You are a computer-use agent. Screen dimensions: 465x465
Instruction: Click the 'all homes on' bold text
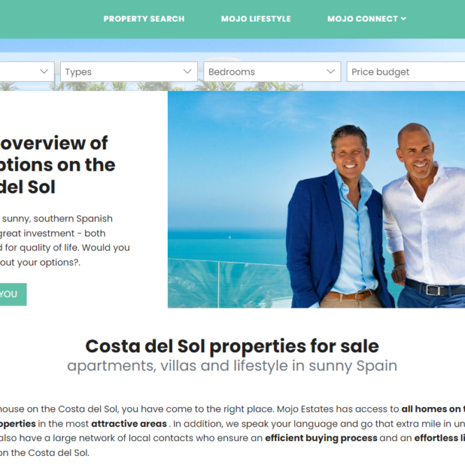tap(431, 409)
